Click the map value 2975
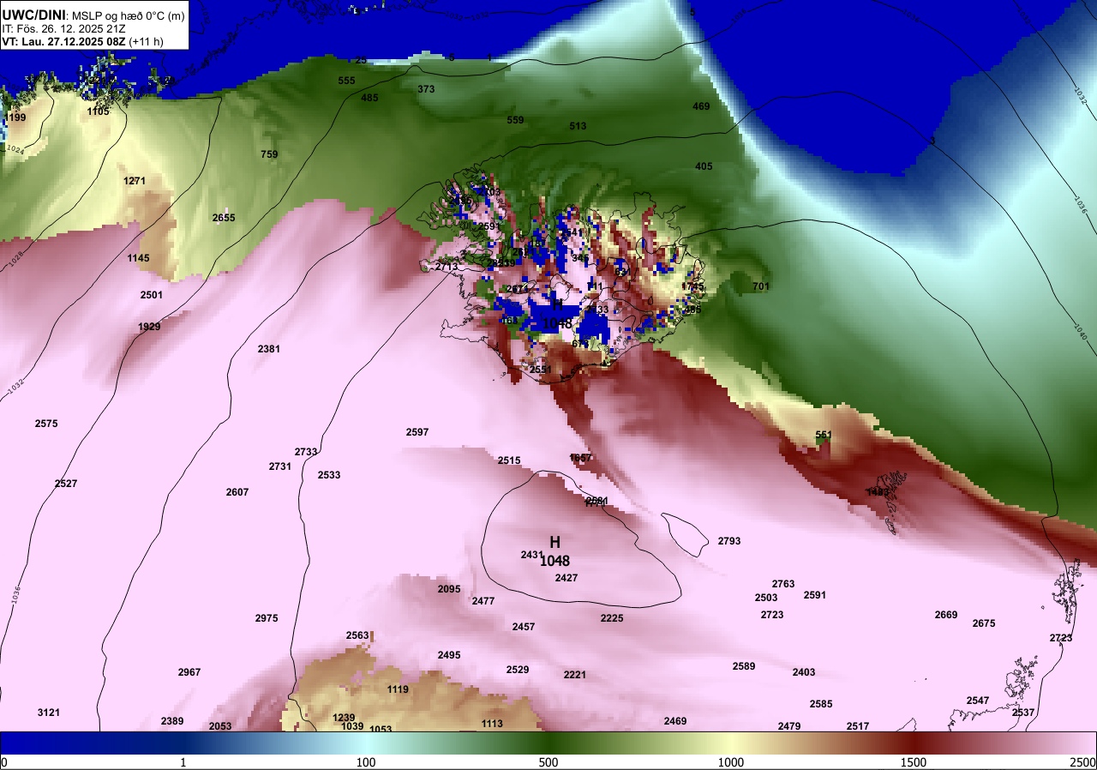 click(x=267, y=618)
